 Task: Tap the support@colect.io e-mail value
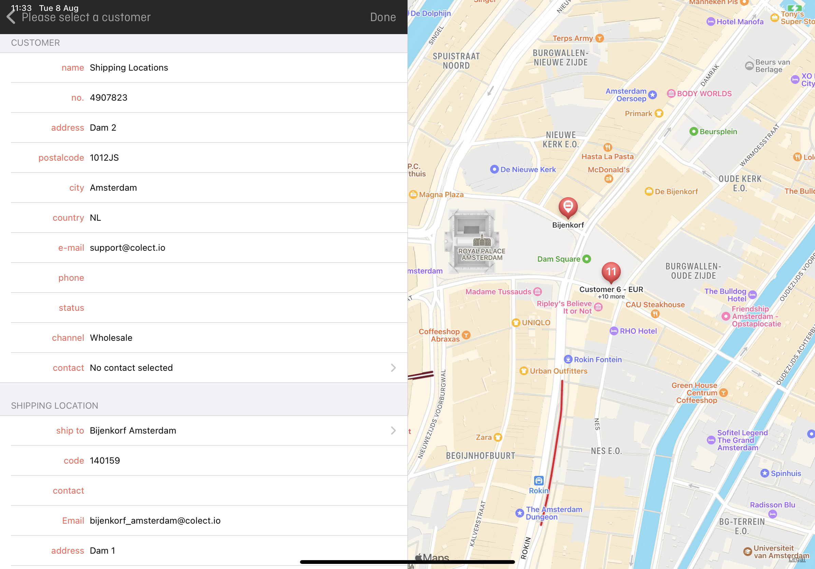tap(127, 248)
